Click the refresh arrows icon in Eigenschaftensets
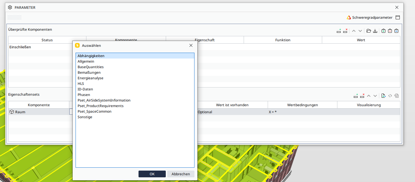Image resolution: width=415 pixels, height=182 pixels. click(390, 96)
